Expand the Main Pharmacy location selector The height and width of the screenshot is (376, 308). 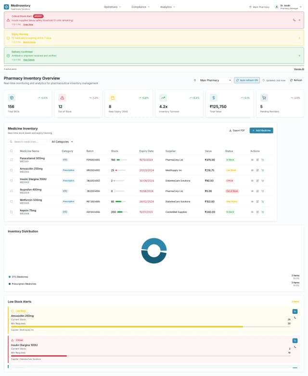tap(216, 80)
